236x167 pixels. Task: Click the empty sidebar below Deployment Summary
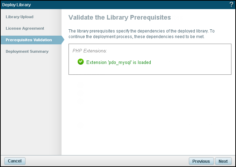[31, 105]
